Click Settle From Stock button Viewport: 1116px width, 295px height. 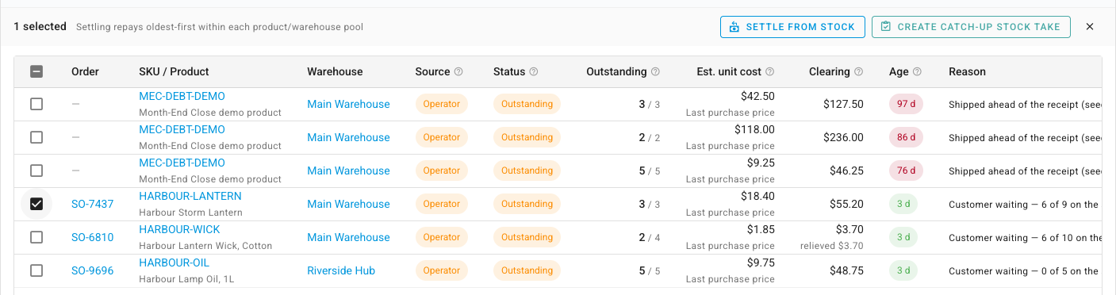[792, 27]
